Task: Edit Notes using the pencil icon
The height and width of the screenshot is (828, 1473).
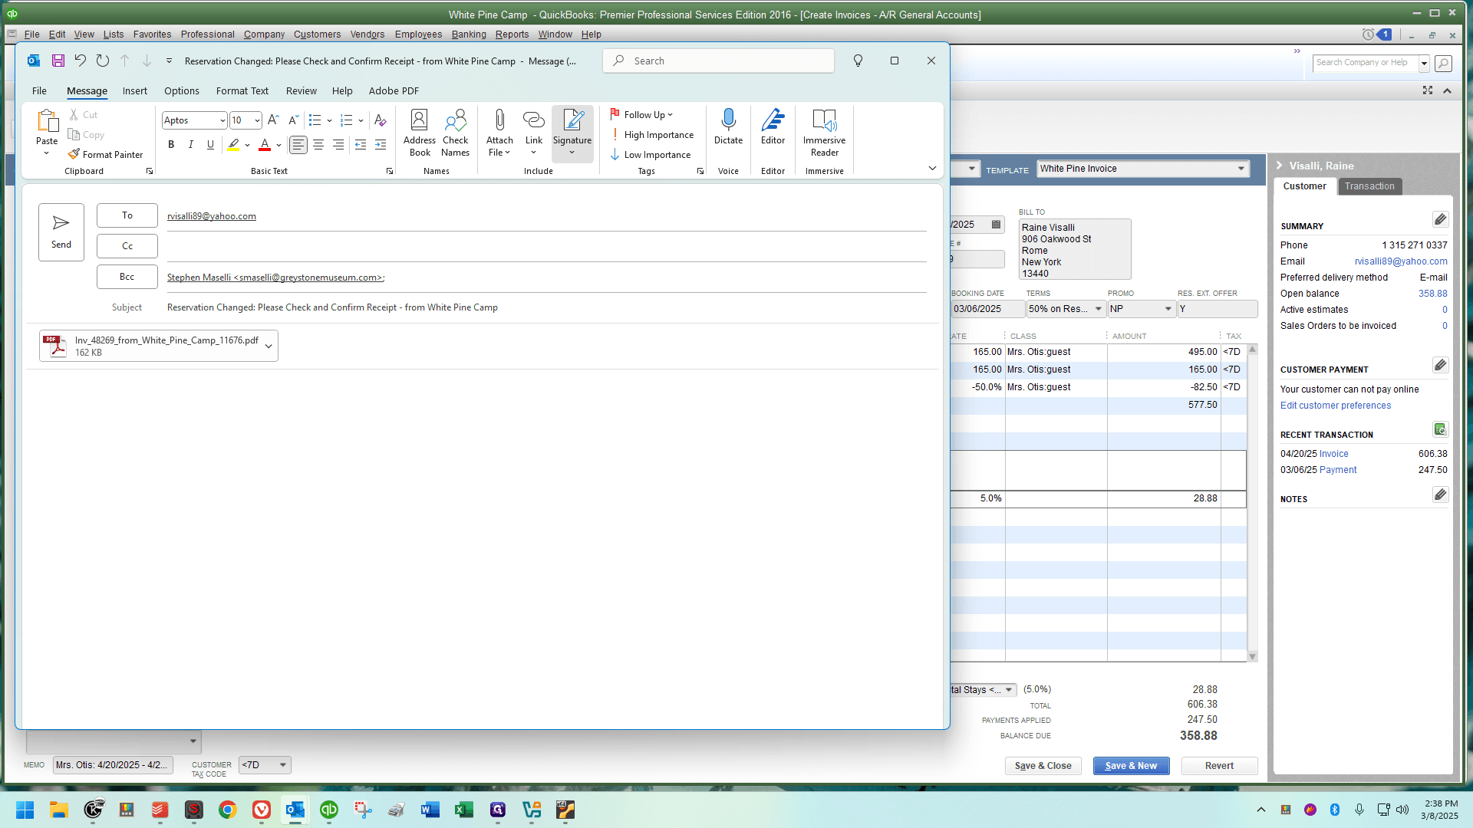Action: 1441,495
